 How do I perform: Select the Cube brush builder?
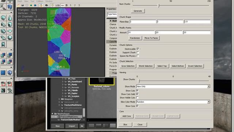tap(3, 18)
